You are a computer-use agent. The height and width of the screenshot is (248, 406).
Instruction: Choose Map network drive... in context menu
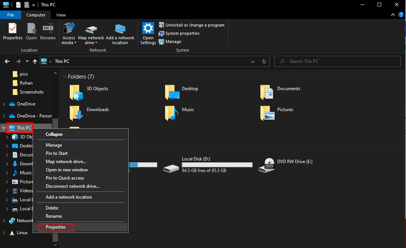click(x=81, y=162)
